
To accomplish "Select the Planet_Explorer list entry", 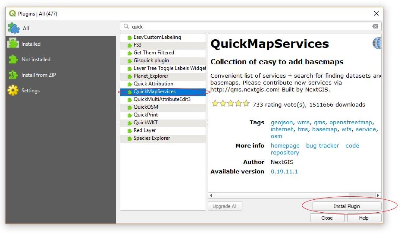I will pyautogui.click(x=163, y=76).
